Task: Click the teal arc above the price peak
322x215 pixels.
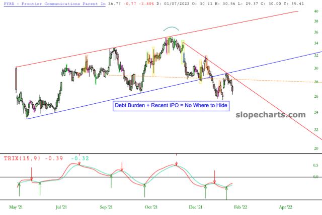Action: point(171,28)
